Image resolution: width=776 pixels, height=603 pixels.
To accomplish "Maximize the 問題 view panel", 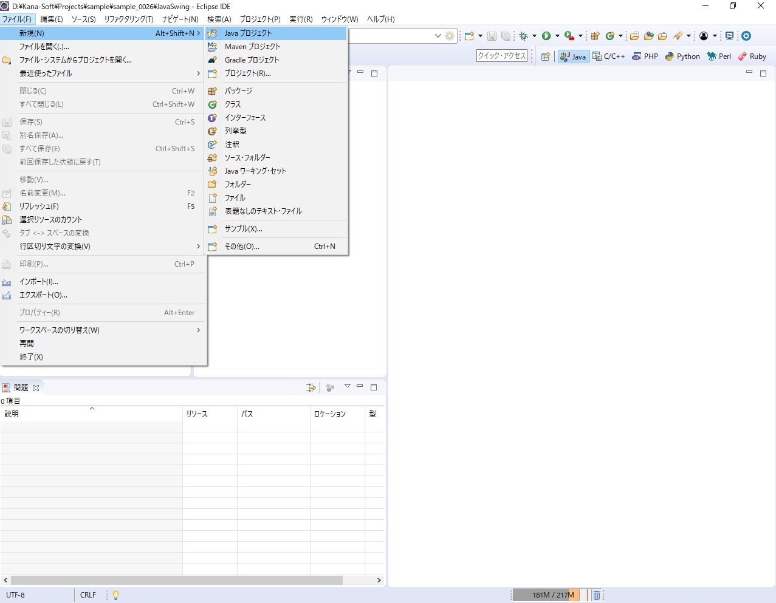I will point(374,387).
